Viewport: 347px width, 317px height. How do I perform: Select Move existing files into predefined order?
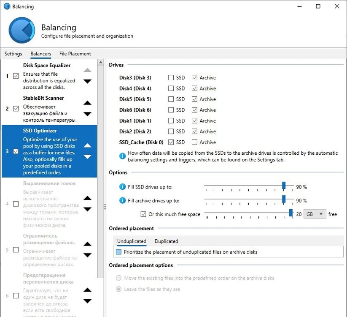pos(118,278)
